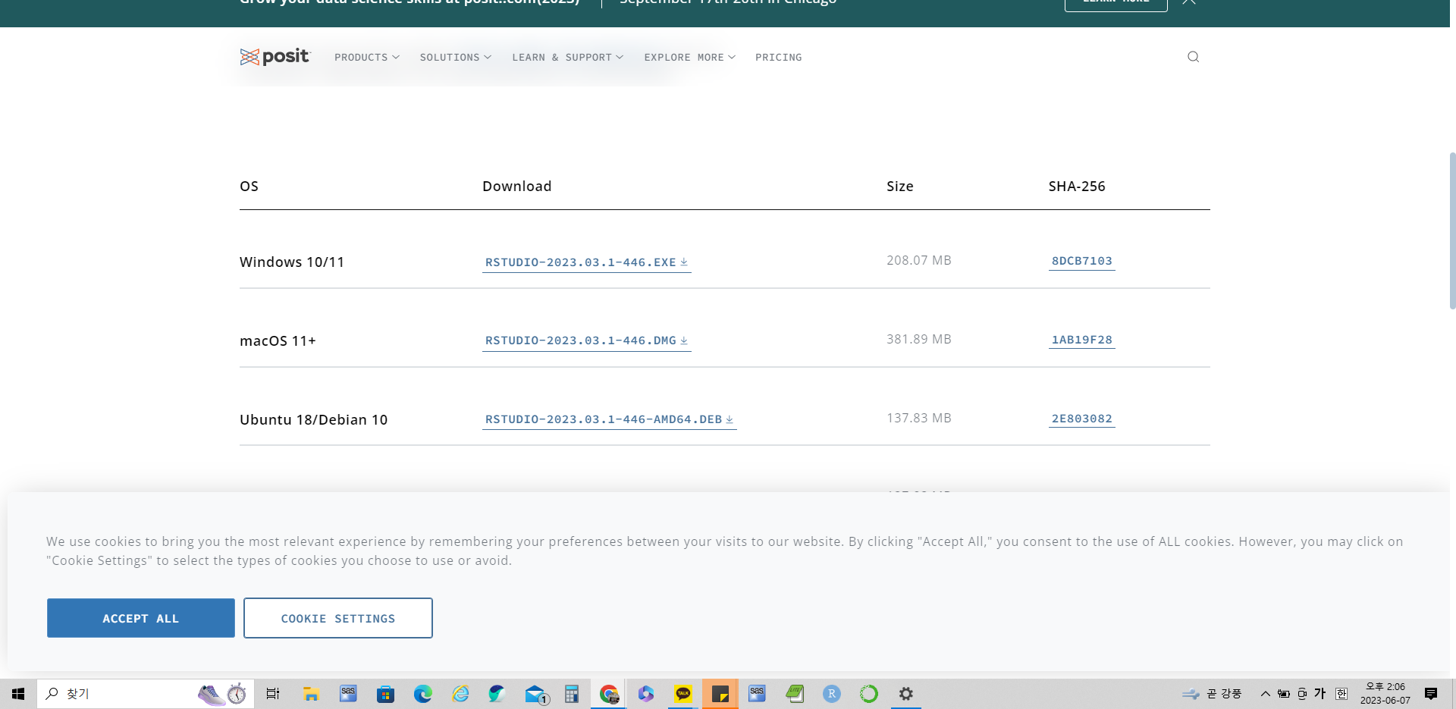The height and width of the screenshot is (709, 1456).
Task: Open SHA-256 hash 2E803082
Action: [1081, 419]
